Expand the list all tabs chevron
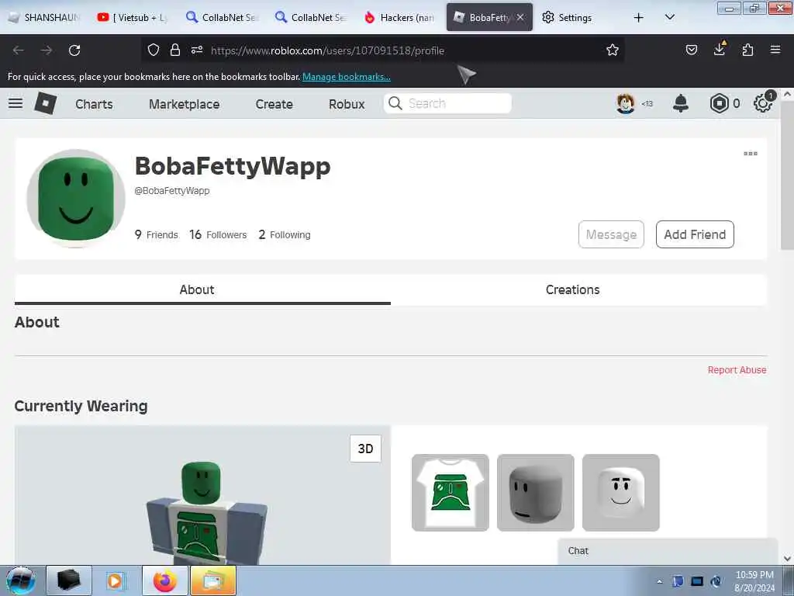794x596 pixels. 669,18
